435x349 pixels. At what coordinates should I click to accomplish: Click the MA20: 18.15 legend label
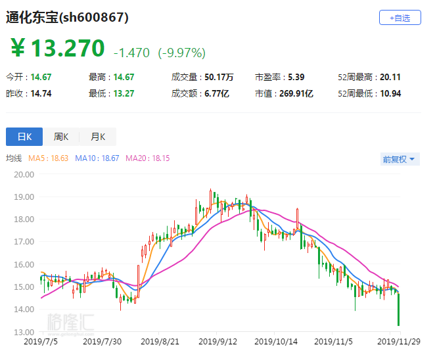(148, 158)
